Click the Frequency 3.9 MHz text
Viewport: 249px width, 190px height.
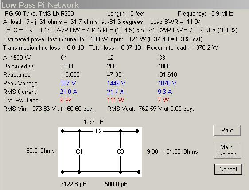(x=205, y=13)
